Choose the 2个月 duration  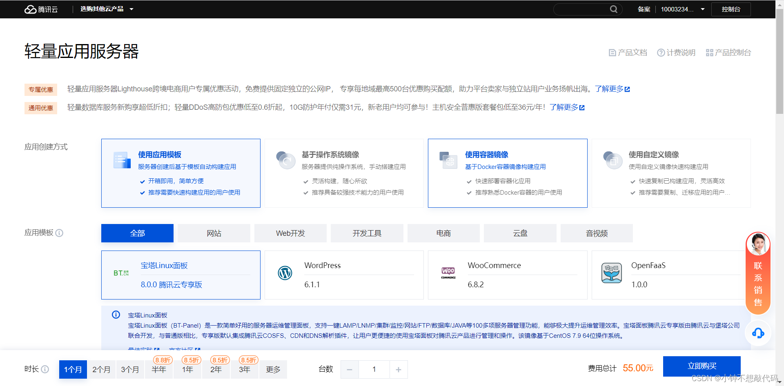101,369
